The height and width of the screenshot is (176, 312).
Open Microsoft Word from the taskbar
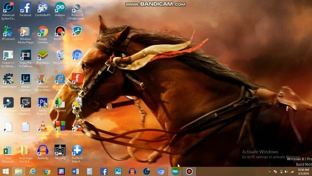[76, 172]
